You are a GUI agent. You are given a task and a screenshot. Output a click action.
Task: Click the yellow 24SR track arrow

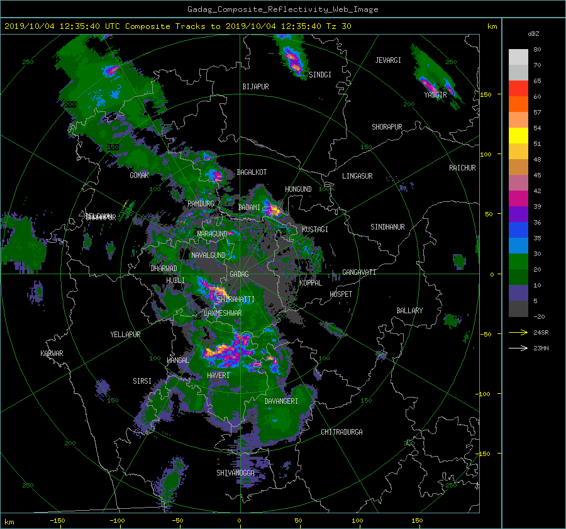pyautogui.click(x=518, y=332)
